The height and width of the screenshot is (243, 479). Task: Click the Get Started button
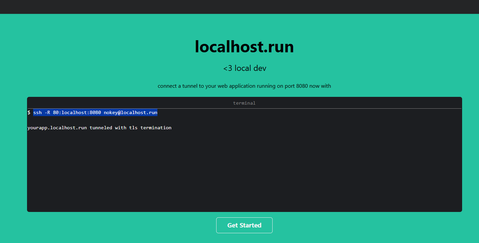pos(244,225)
